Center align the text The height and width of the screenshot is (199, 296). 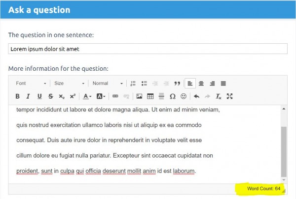click(x=201, y=84)
